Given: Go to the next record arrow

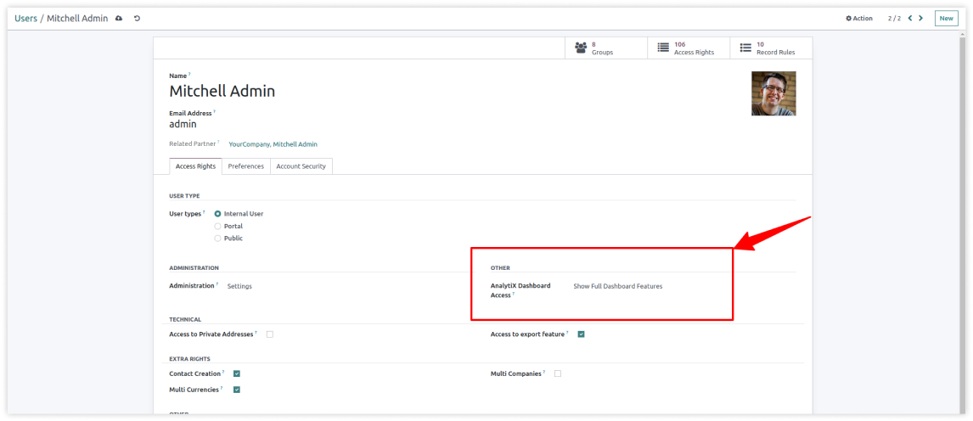Looking at the screenshot, I should pos(922,18).
